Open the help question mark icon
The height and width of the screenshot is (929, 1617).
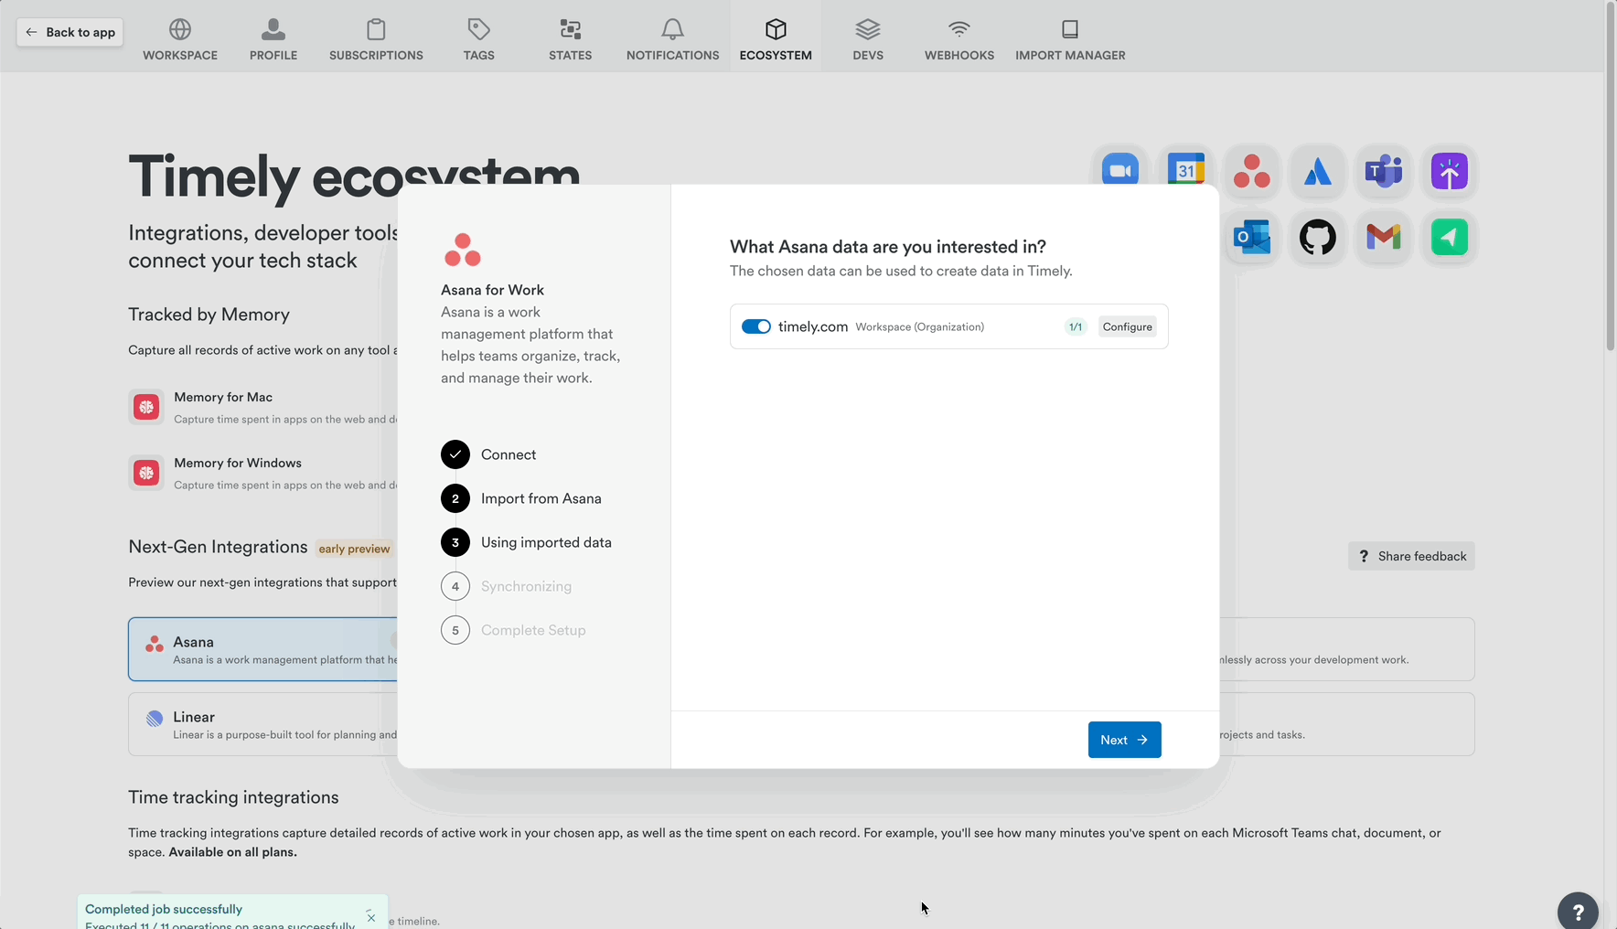point(1578,911)
